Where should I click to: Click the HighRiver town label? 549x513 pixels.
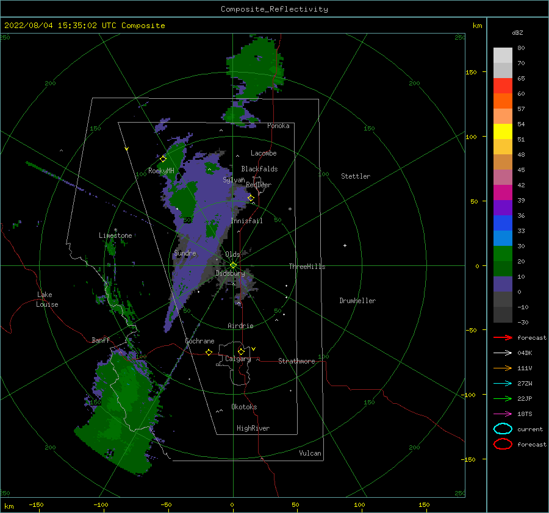[x=253, y=428]
